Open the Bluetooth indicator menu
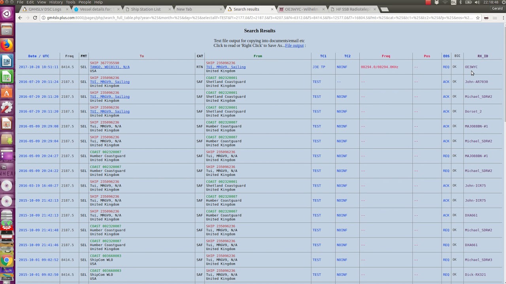The height and width of the screenshot is (284, 506). point(461,2)
